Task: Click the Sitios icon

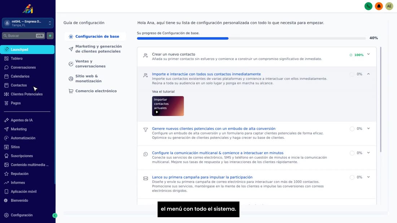Action: point(6,147)
